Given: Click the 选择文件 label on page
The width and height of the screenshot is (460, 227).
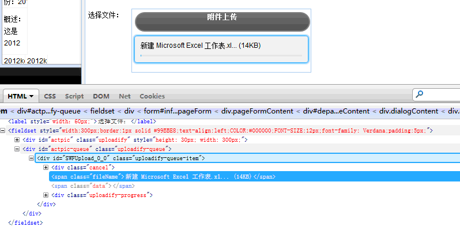Looking at the screenshot, I should (104, 15).
